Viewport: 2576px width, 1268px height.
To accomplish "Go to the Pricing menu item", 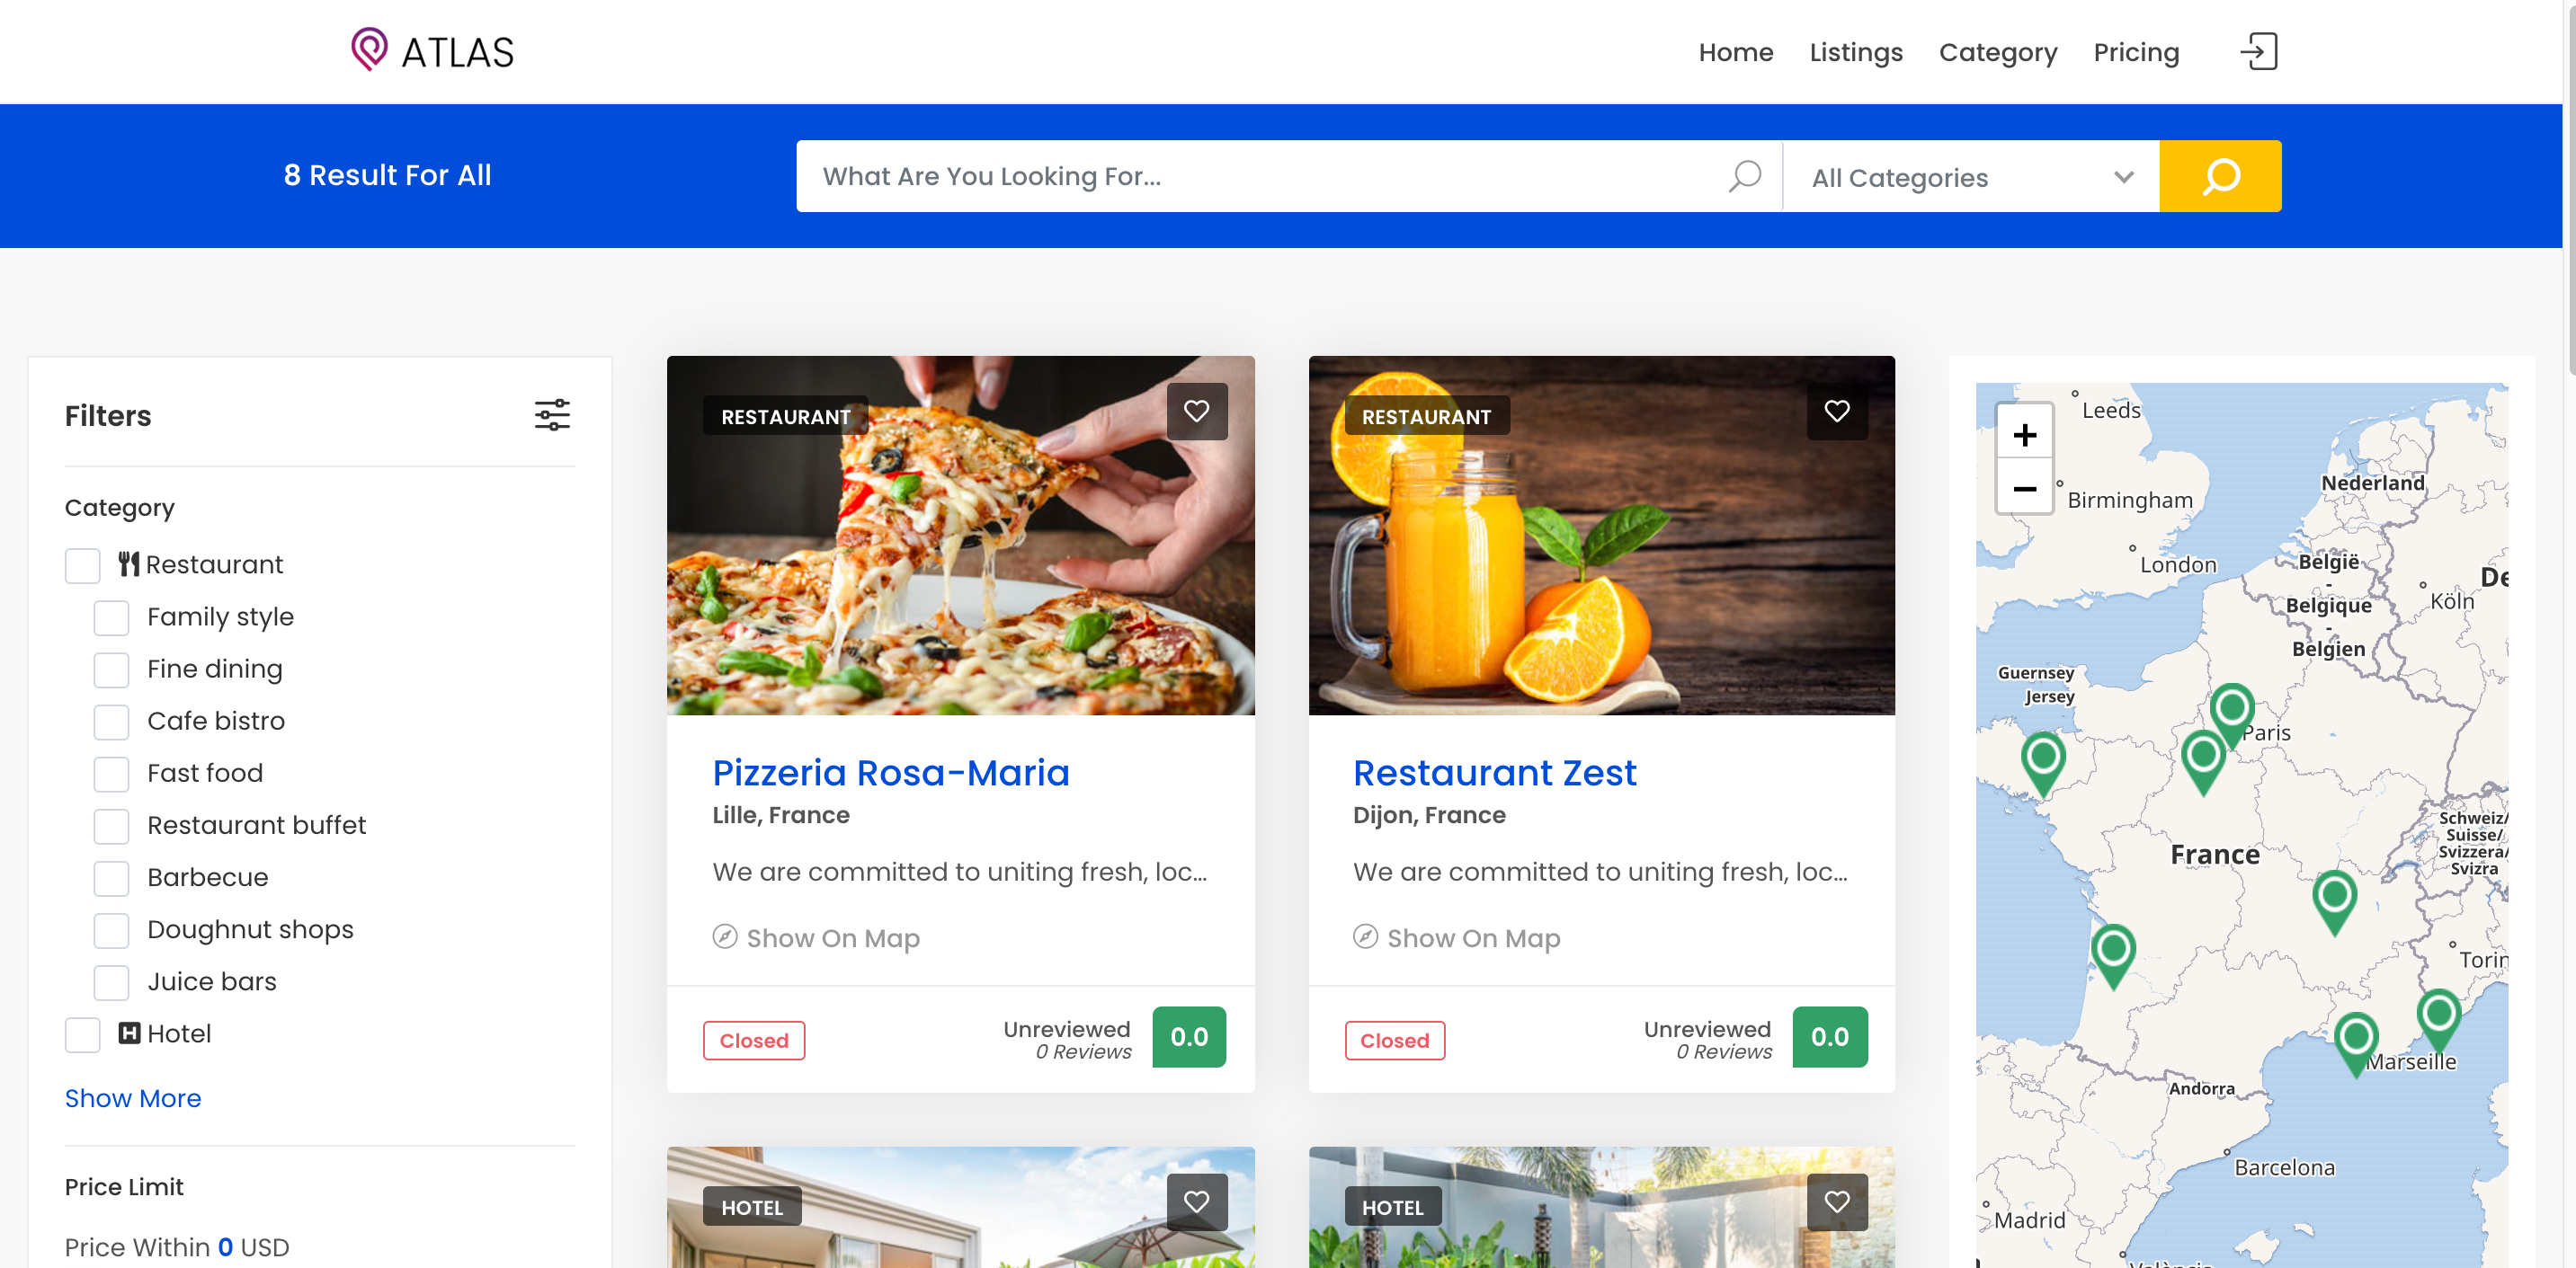I will (2136, 52).
